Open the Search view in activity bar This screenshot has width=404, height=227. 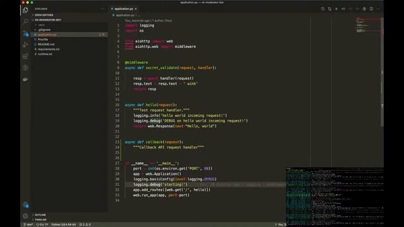pos(25,21)
